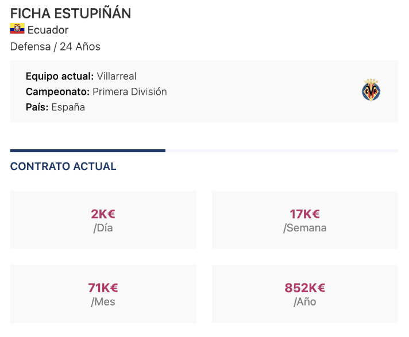This screenshot has width=409, height=337.
Task: Click the Villarreal team name text
Action: (117, 76)
